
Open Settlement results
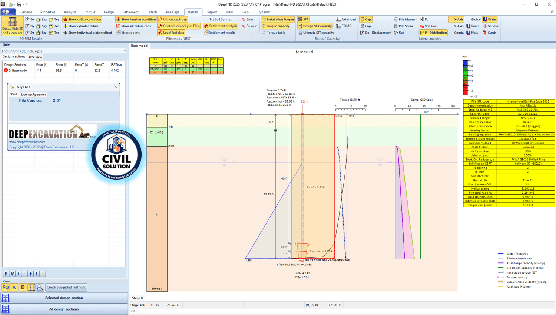[219, 33]
